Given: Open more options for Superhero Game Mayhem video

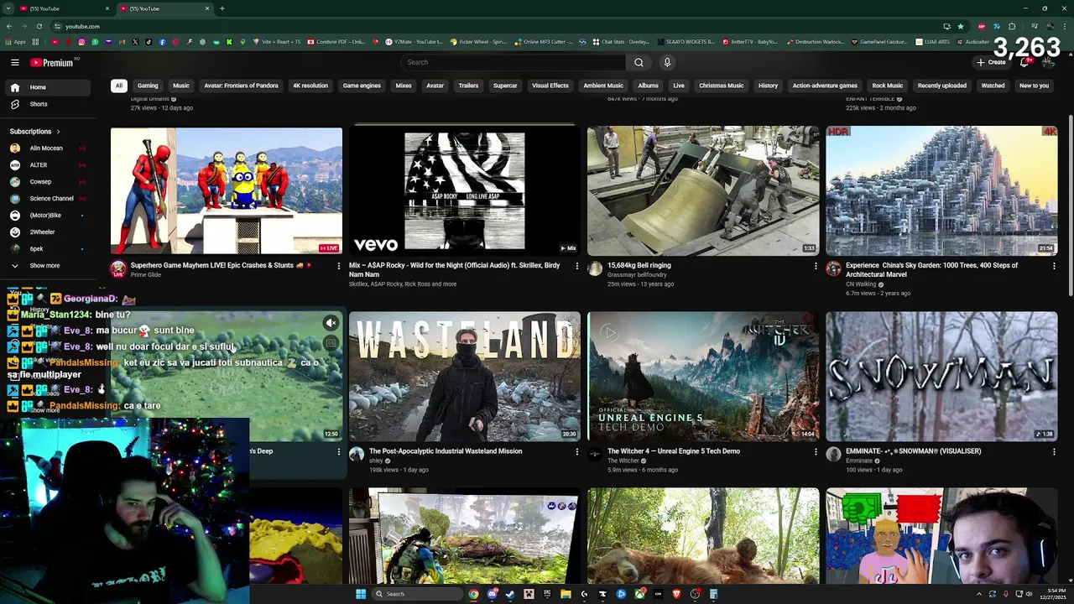Looking at the screenshot, I should (339, 266).
